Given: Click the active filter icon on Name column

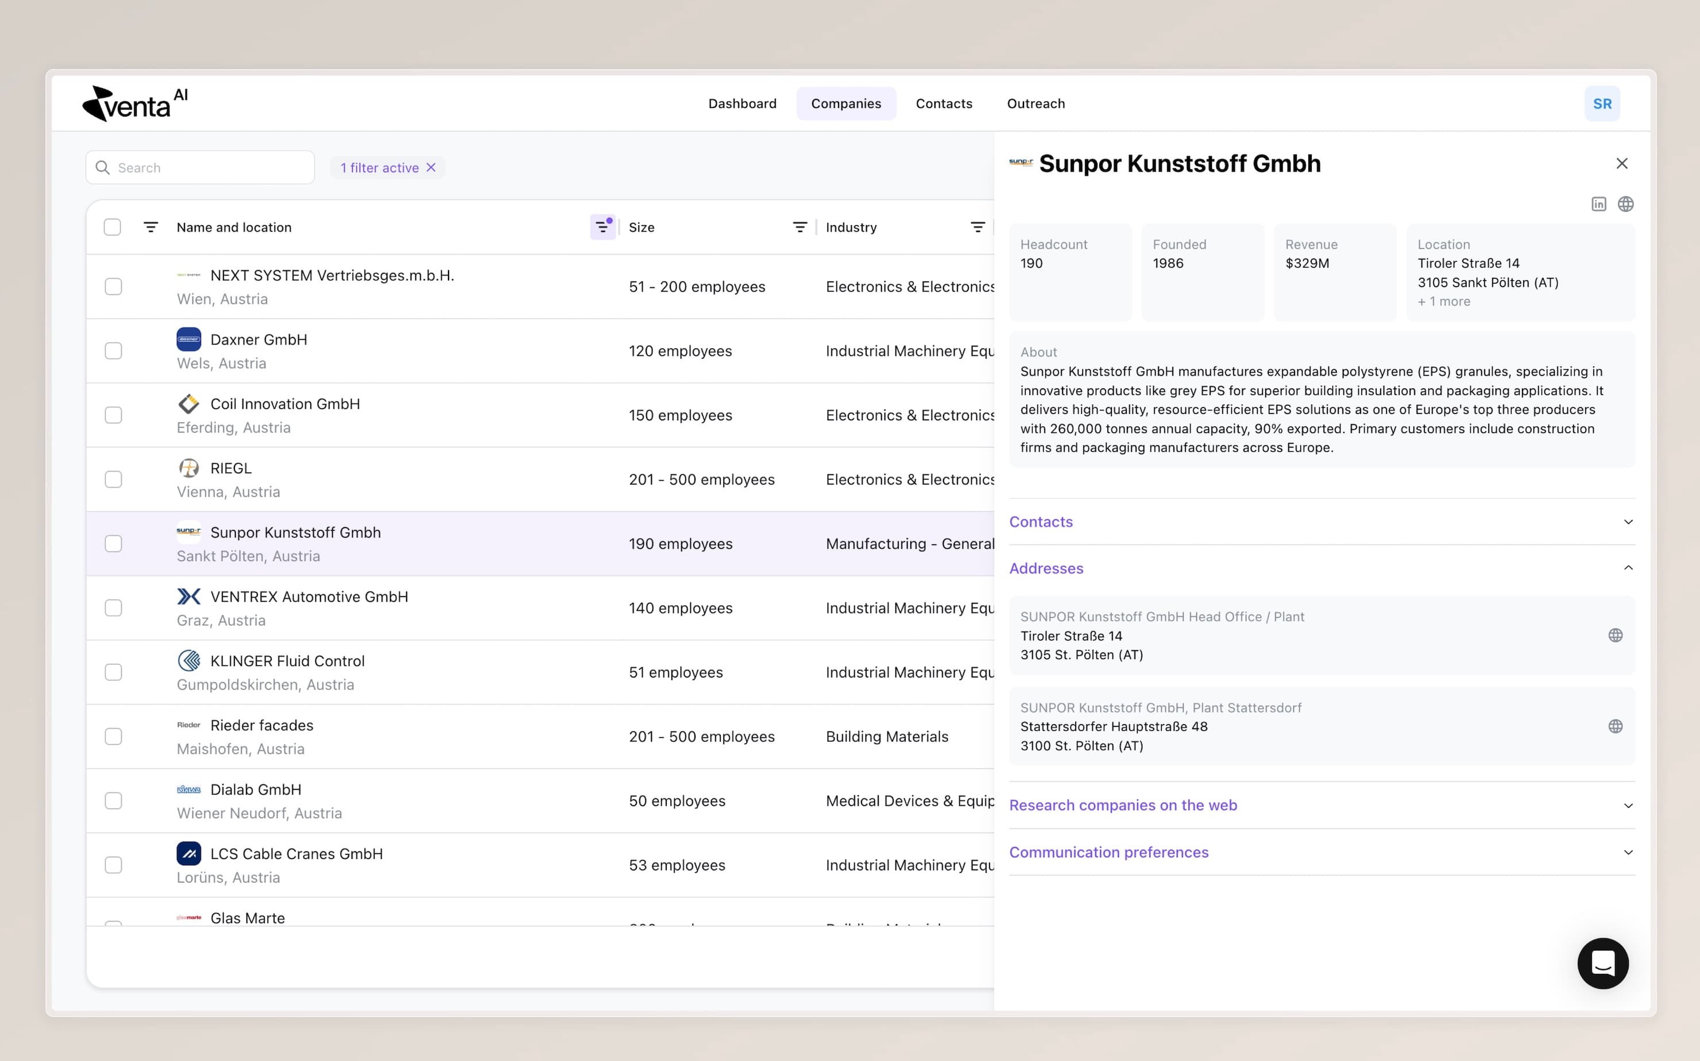Looking at the screenshot, I should tap(602, 227).
